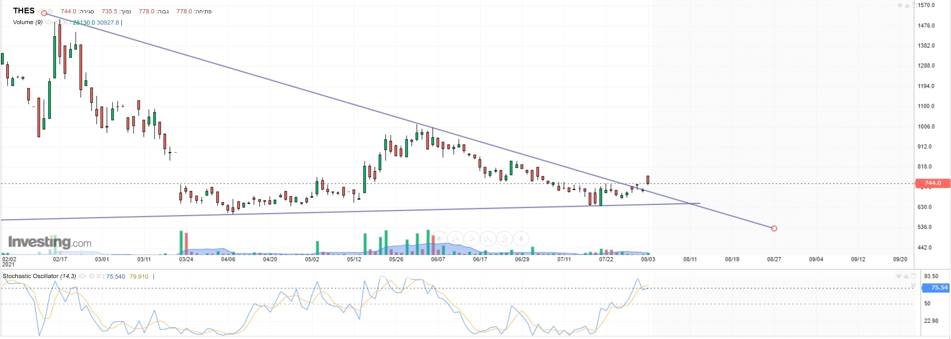
Task: Maximize the Stochastic Oscillator pane
Action: [914, 276]
